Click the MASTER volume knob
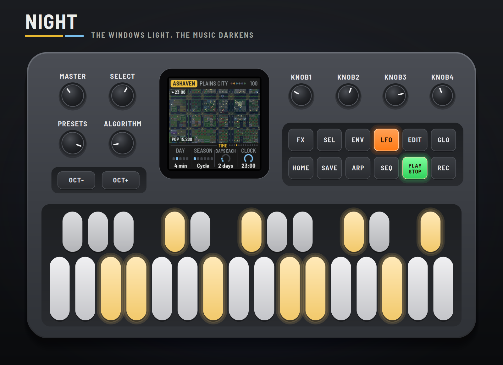This screenshot has width=503, height=365. [73, 96]
